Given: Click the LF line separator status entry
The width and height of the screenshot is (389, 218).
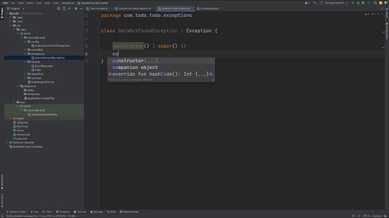Looking at the screenshot, I should (x=359, y=216).
